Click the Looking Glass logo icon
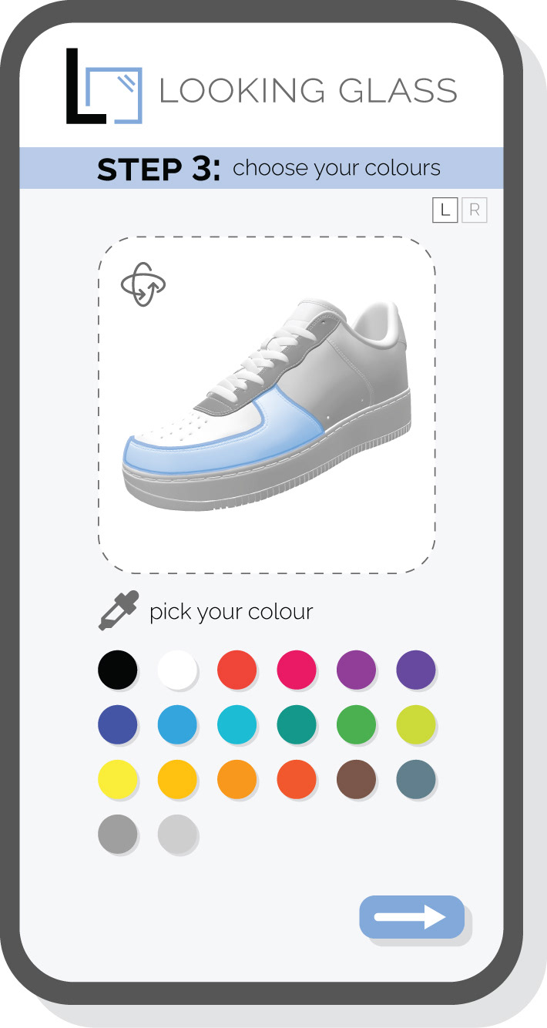547x1028 pixels. [x=104, y=86]
